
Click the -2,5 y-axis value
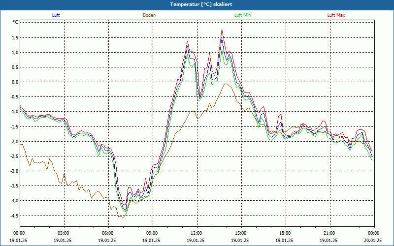(14, 156)
